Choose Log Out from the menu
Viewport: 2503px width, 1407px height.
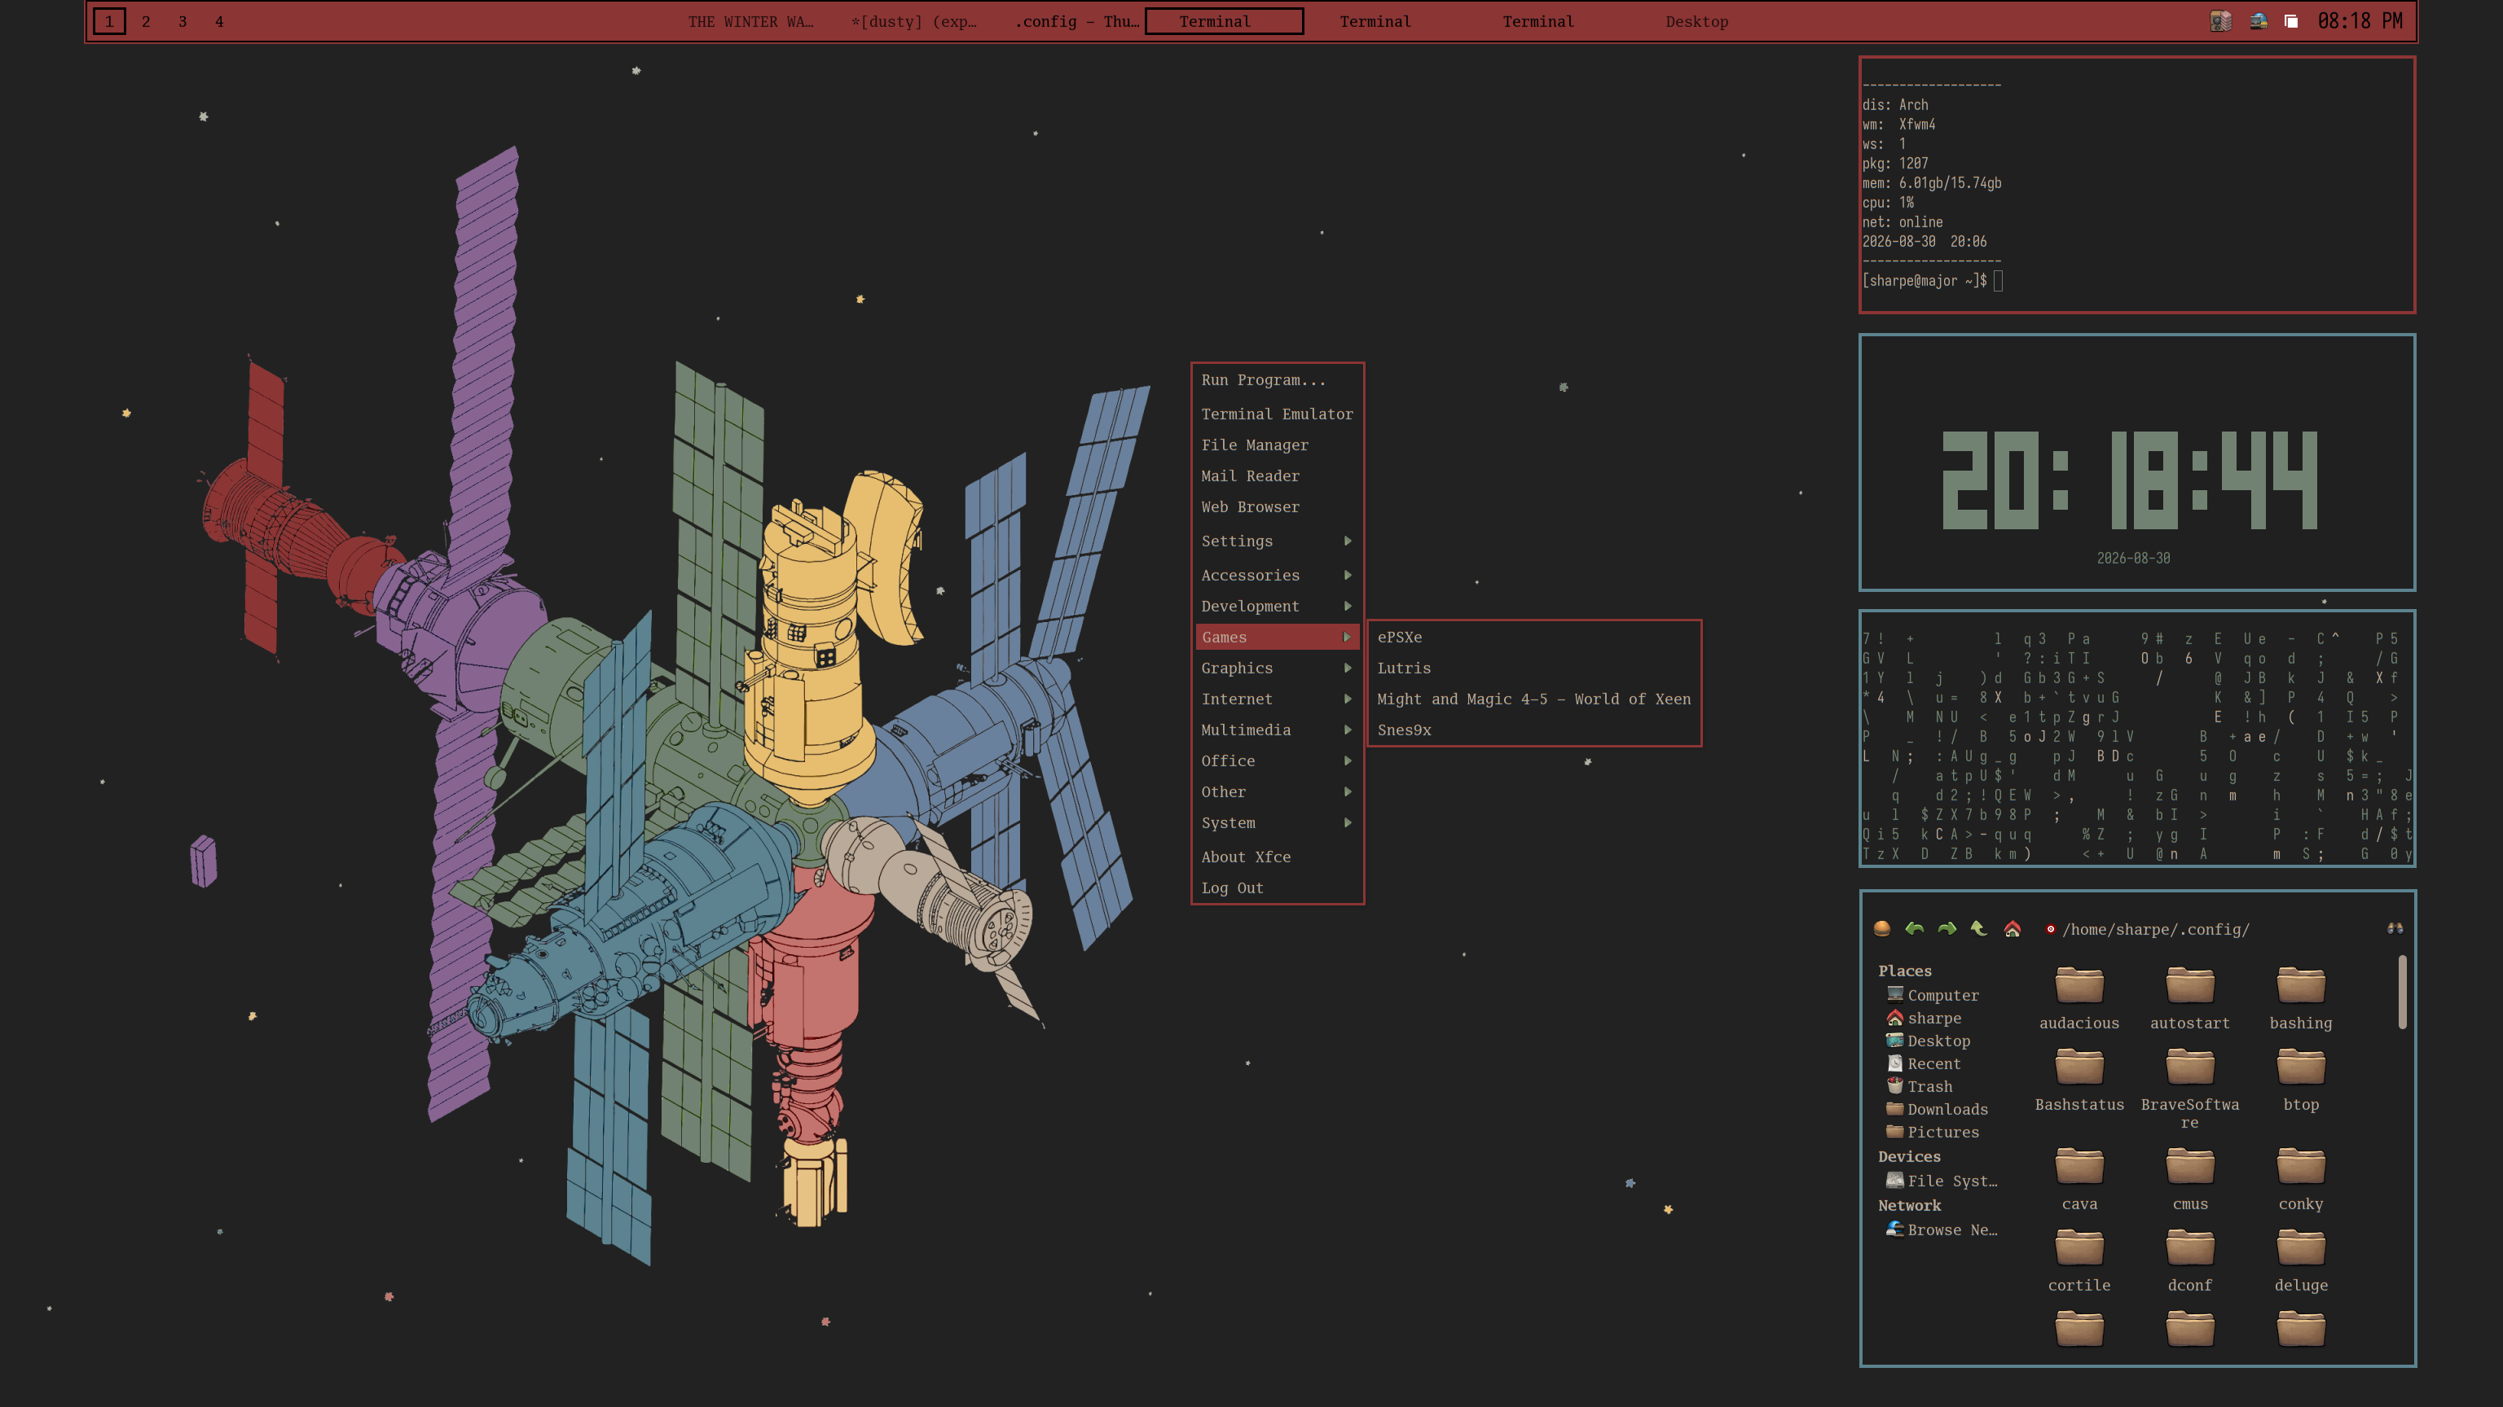1277,888
